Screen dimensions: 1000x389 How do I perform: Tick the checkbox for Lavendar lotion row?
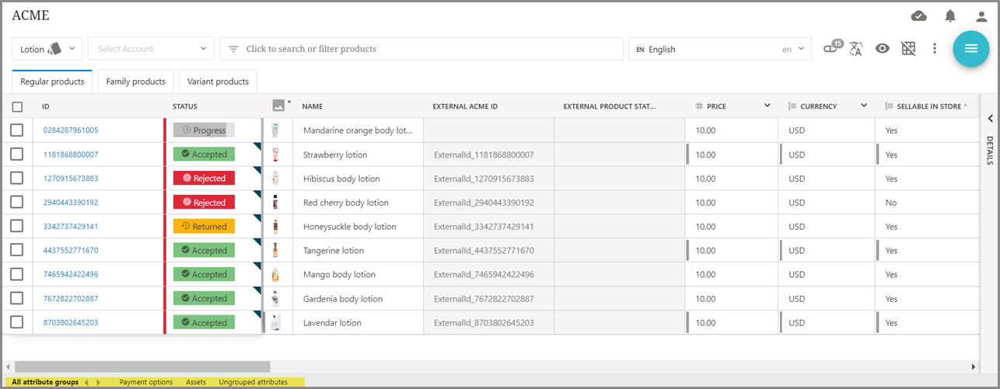click(17, 322)
